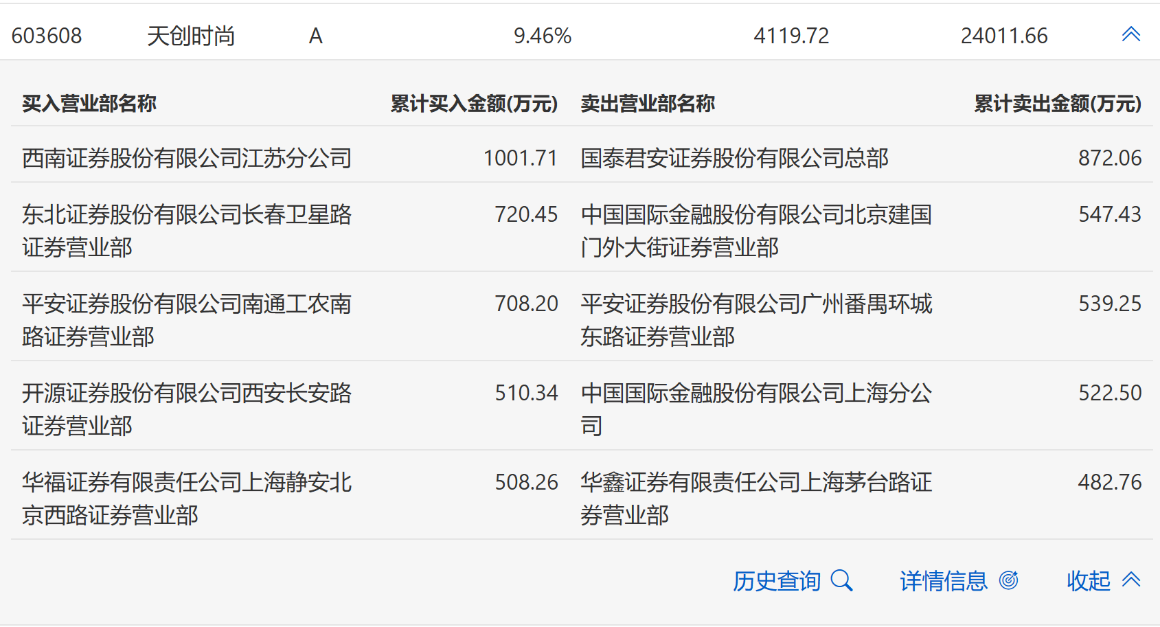Collapse the 天创时尚 row chevron
The height and width of the screenshot is (627, 1160).
click(1131, 34)
